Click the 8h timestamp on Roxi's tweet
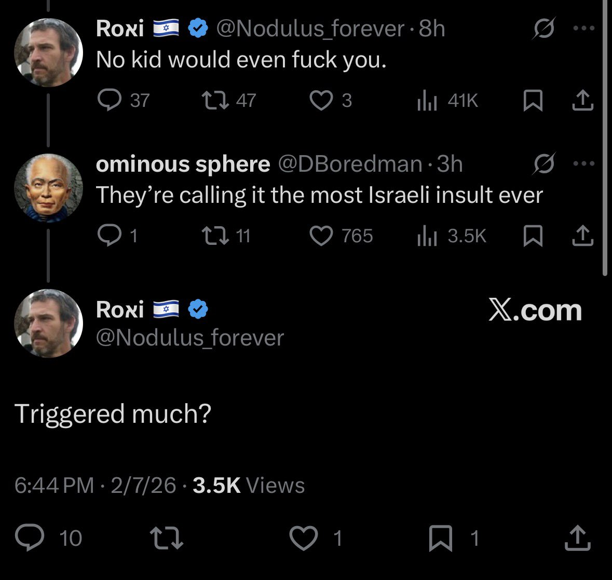This screenshot has width=612, height=580. pos(431,29)
